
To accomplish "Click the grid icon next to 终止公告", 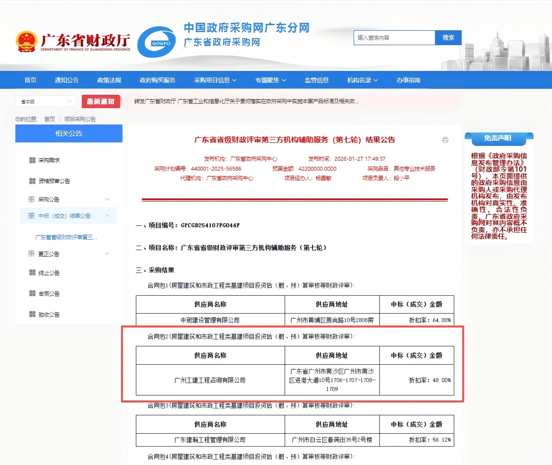I will coord(32,273).
